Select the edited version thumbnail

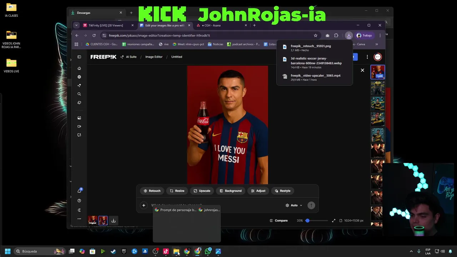[x=103, y=220]
